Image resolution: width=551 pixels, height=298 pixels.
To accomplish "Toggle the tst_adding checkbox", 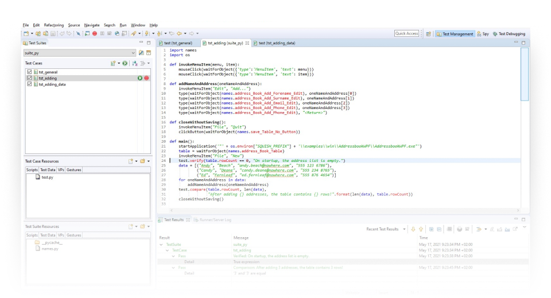I will (x=29, y=78).
